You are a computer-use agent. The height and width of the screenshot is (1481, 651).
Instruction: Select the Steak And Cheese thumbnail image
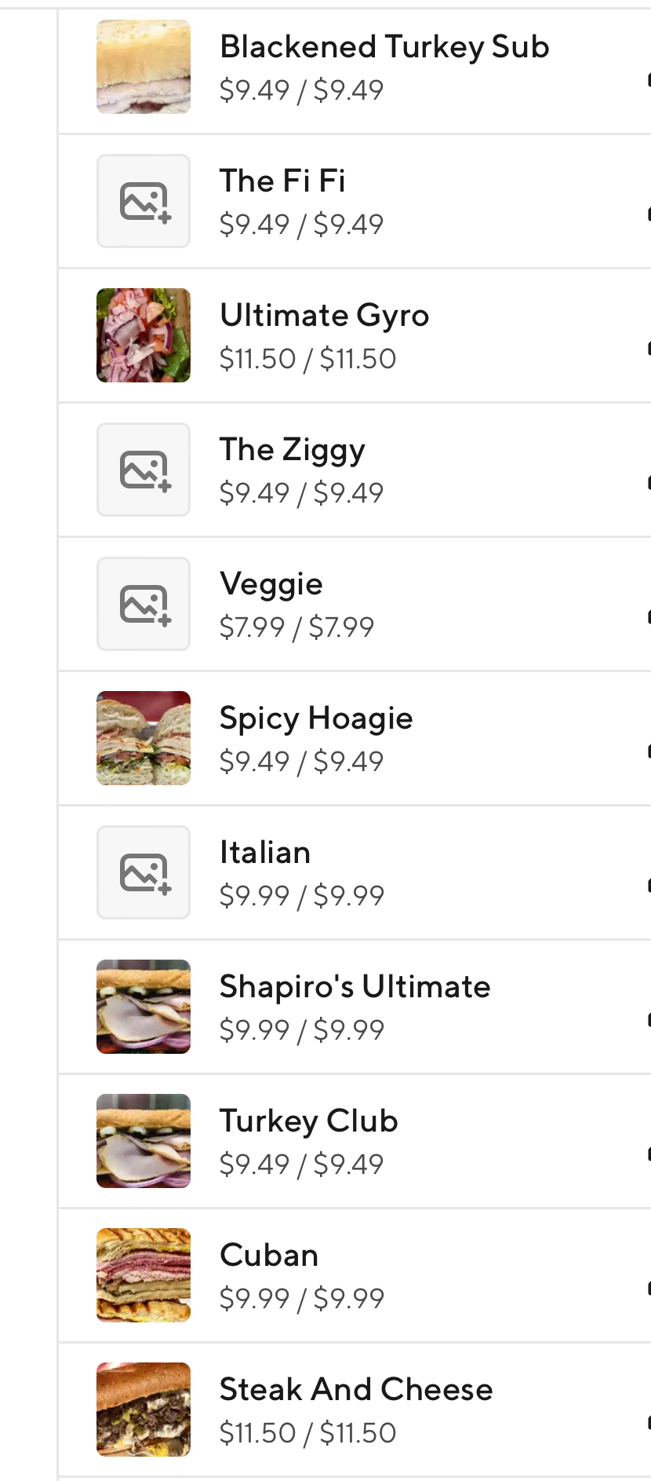click(x=144, y=1410)
